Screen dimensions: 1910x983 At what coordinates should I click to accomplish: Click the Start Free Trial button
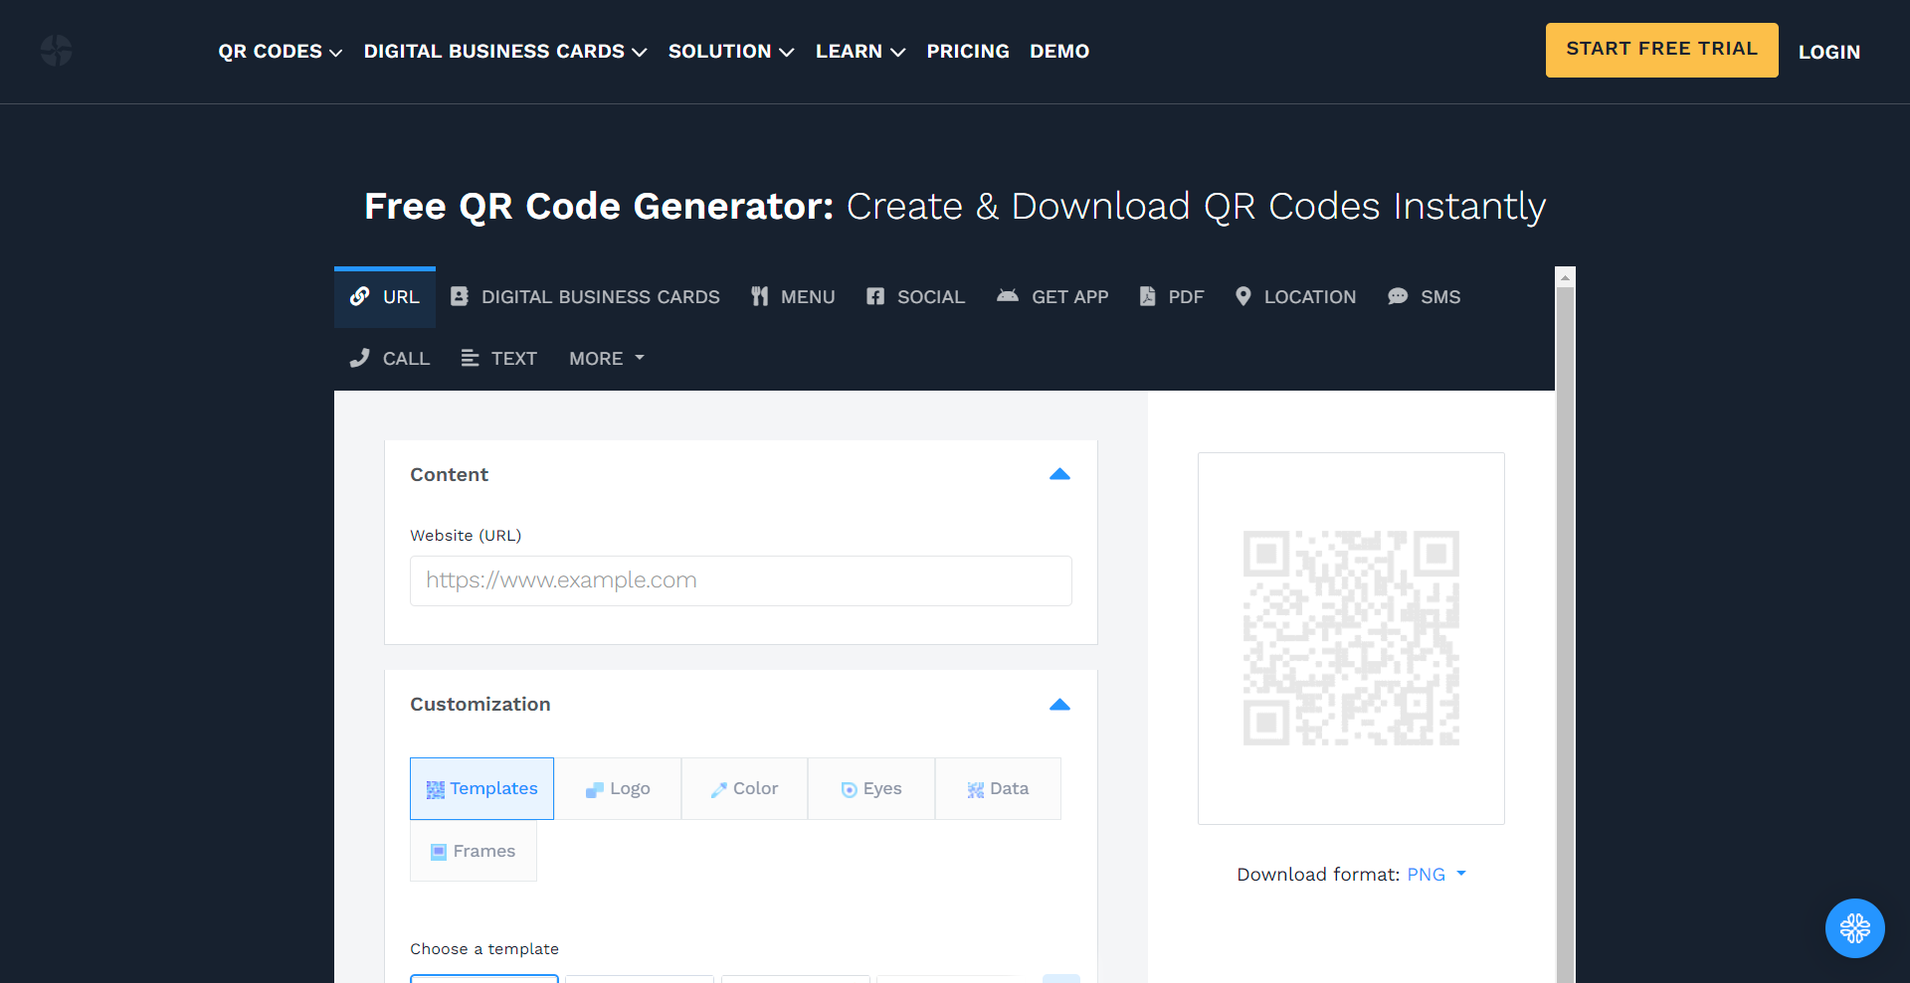1661,50
